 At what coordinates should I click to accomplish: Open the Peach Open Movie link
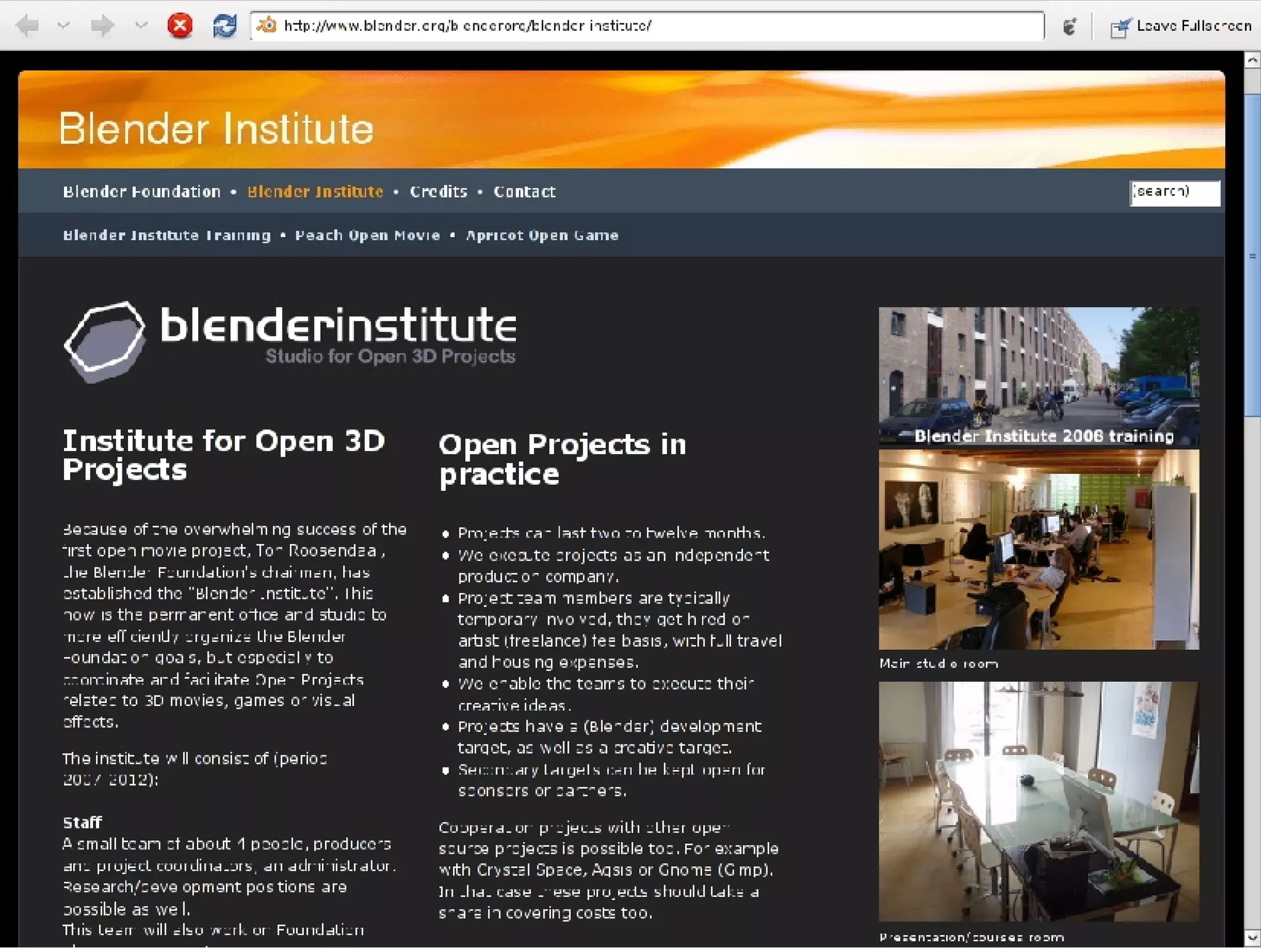(x=368, y=236)
